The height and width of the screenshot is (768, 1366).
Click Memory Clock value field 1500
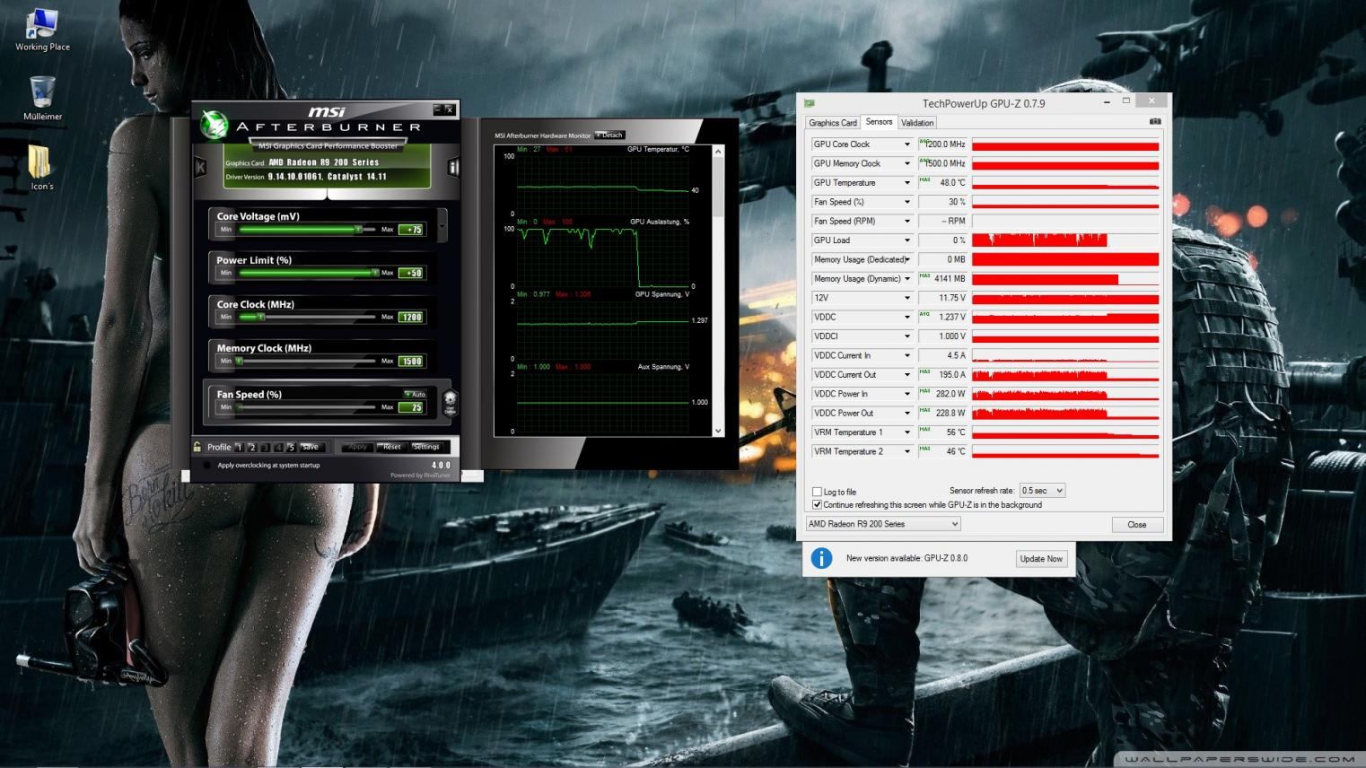point(411,361)
